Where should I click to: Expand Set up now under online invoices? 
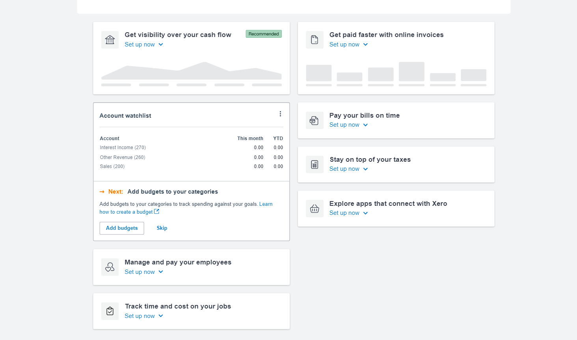(348, 44)
